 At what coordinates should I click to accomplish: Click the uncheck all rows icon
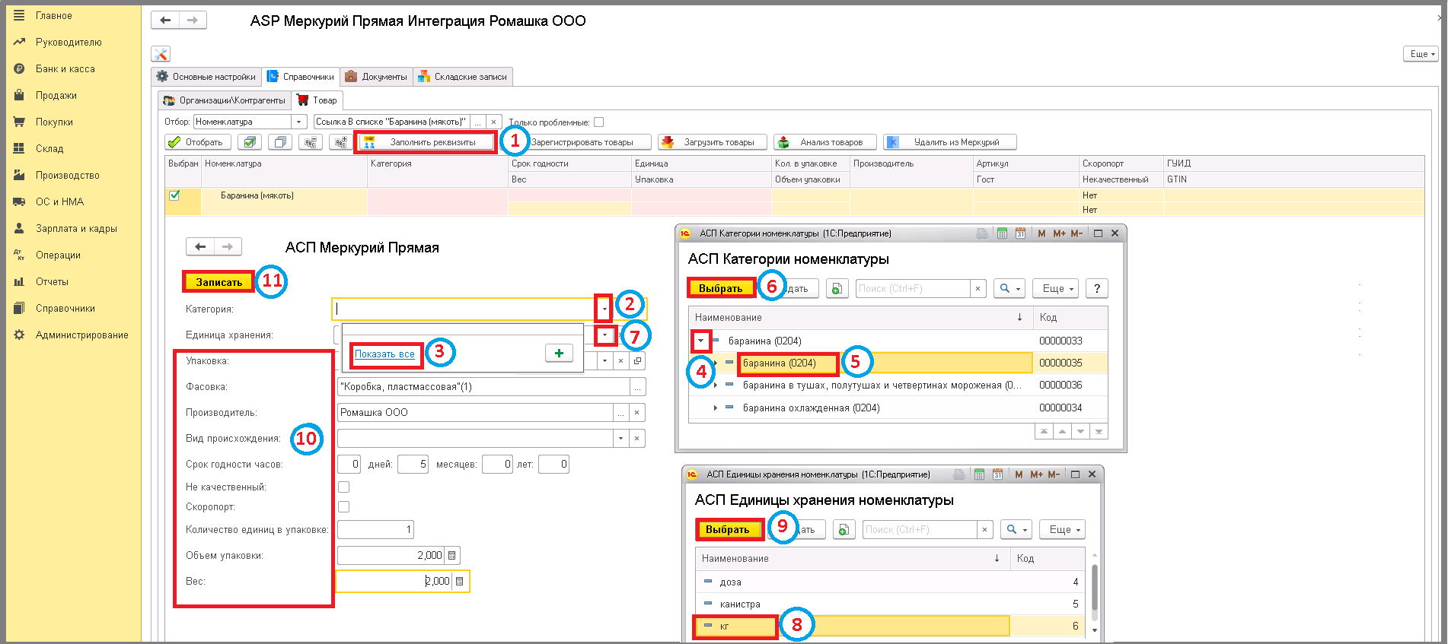[x=280, y=142]
